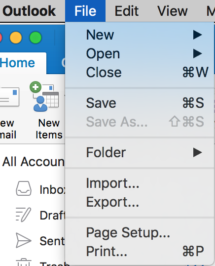Select the Inbox tray icon
This screenshot has width=215, height=266.
click(x=24, y=188)
